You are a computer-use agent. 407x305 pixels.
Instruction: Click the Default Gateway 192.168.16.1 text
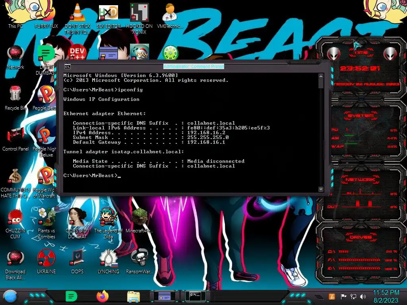tap(206, 142)
